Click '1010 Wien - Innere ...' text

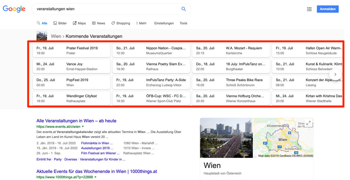coord(139,148)
